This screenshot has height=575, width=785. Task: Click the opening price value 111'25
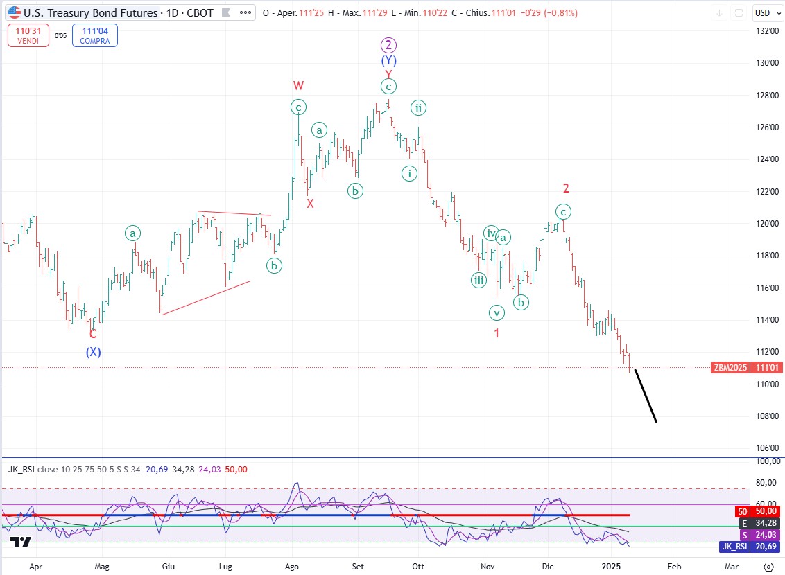pos(311,13)
